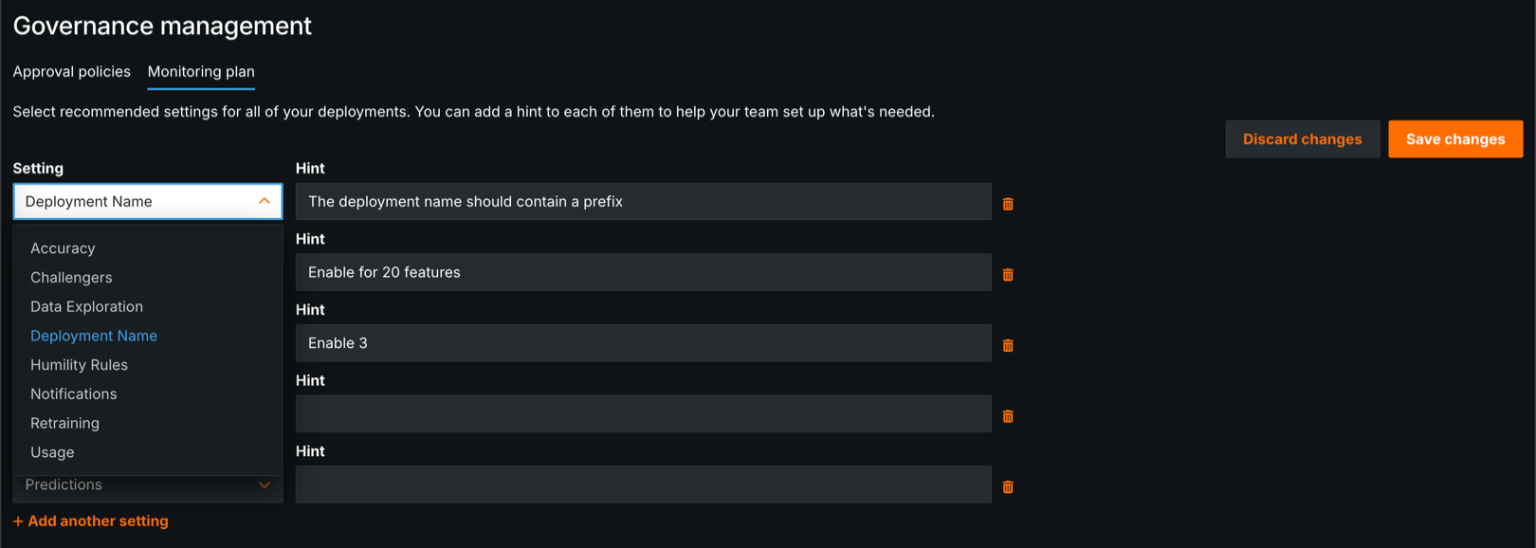Screen dimensions: 1536x548
Task: Choose Accuracy from the setting list
Action: [x=63, y=248]
